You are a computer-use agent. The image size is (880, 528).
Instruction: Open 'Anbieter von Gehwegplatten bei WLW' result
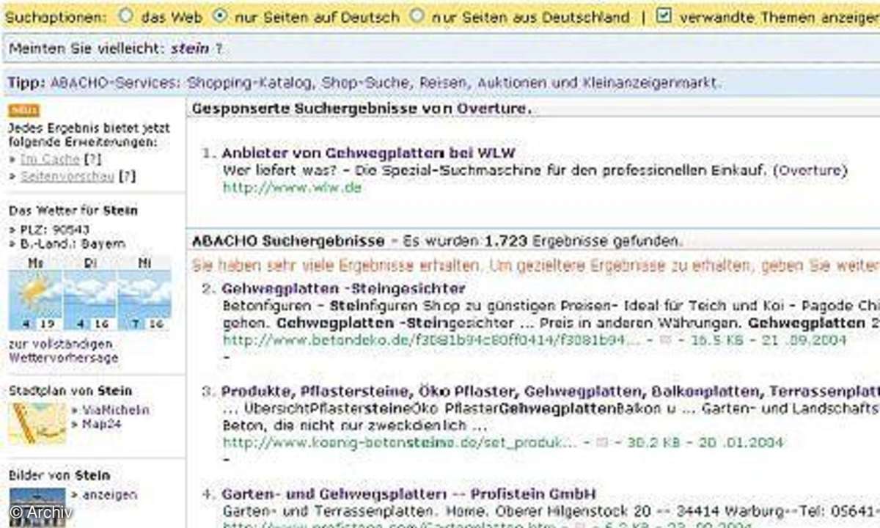(x=368, y=153)
